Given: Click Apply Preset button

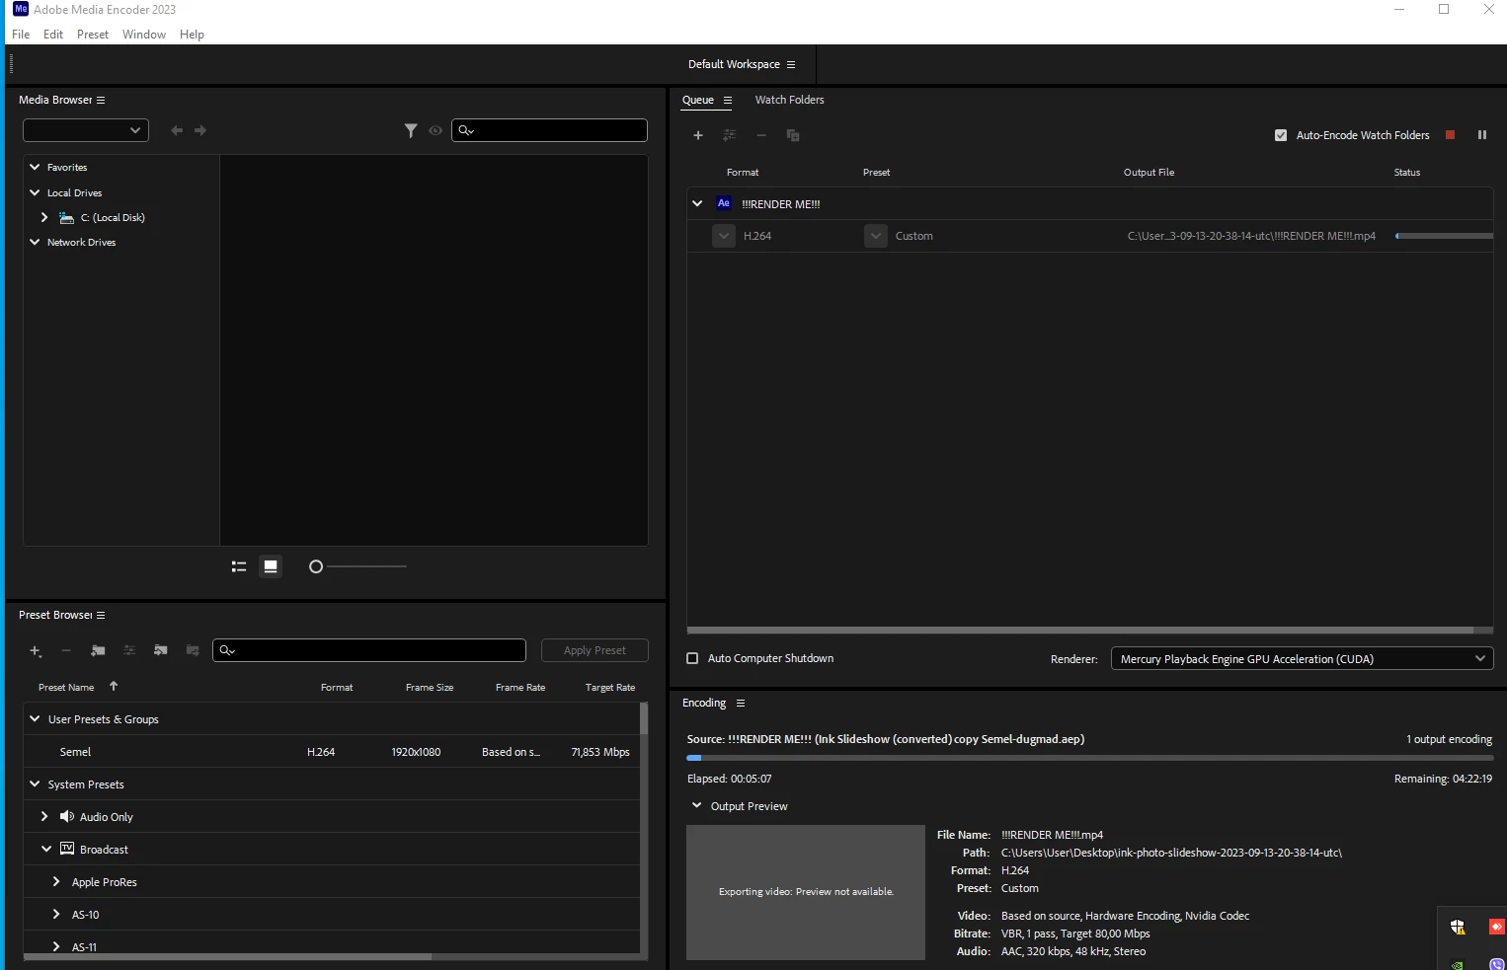Looking at the screenshot, I should pyautogui.click(x=595, y=650).
